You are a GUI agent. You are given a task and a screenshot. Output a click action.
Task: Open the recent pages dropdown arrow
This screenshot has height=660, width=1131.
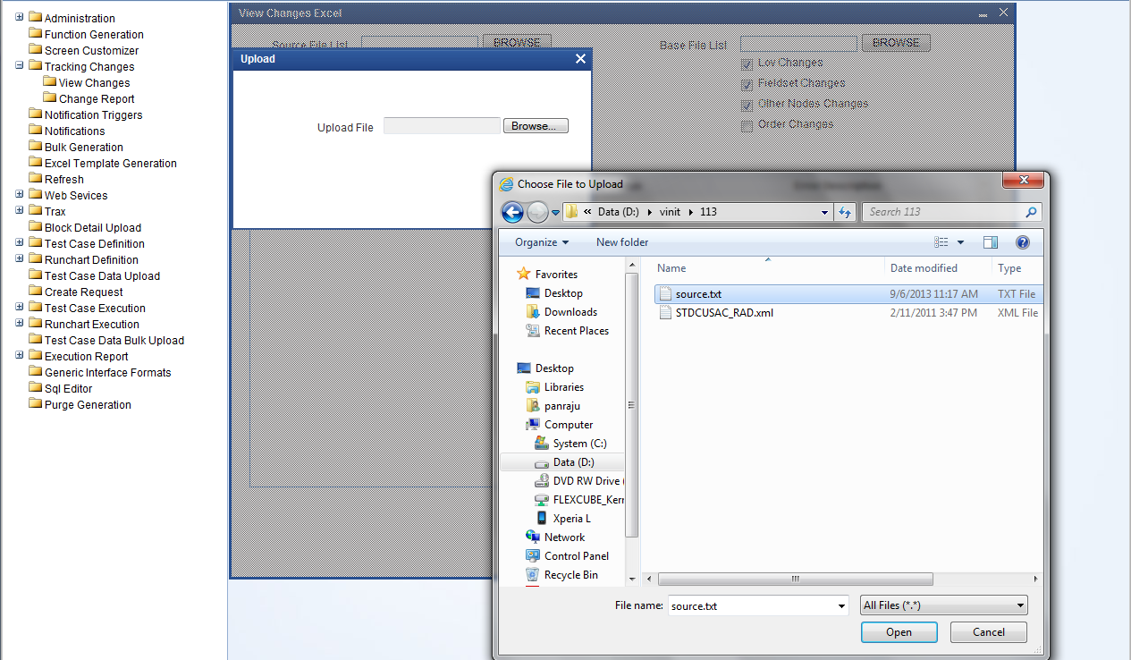555,213
